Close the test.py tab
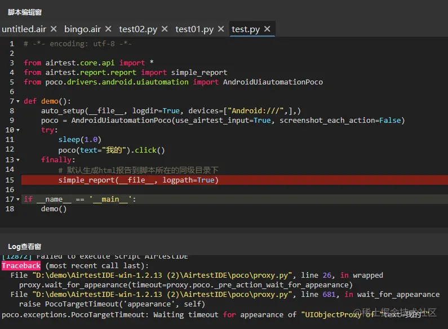Screen dimensions: 448x329 pyautogui.click(x=267, y=29)
